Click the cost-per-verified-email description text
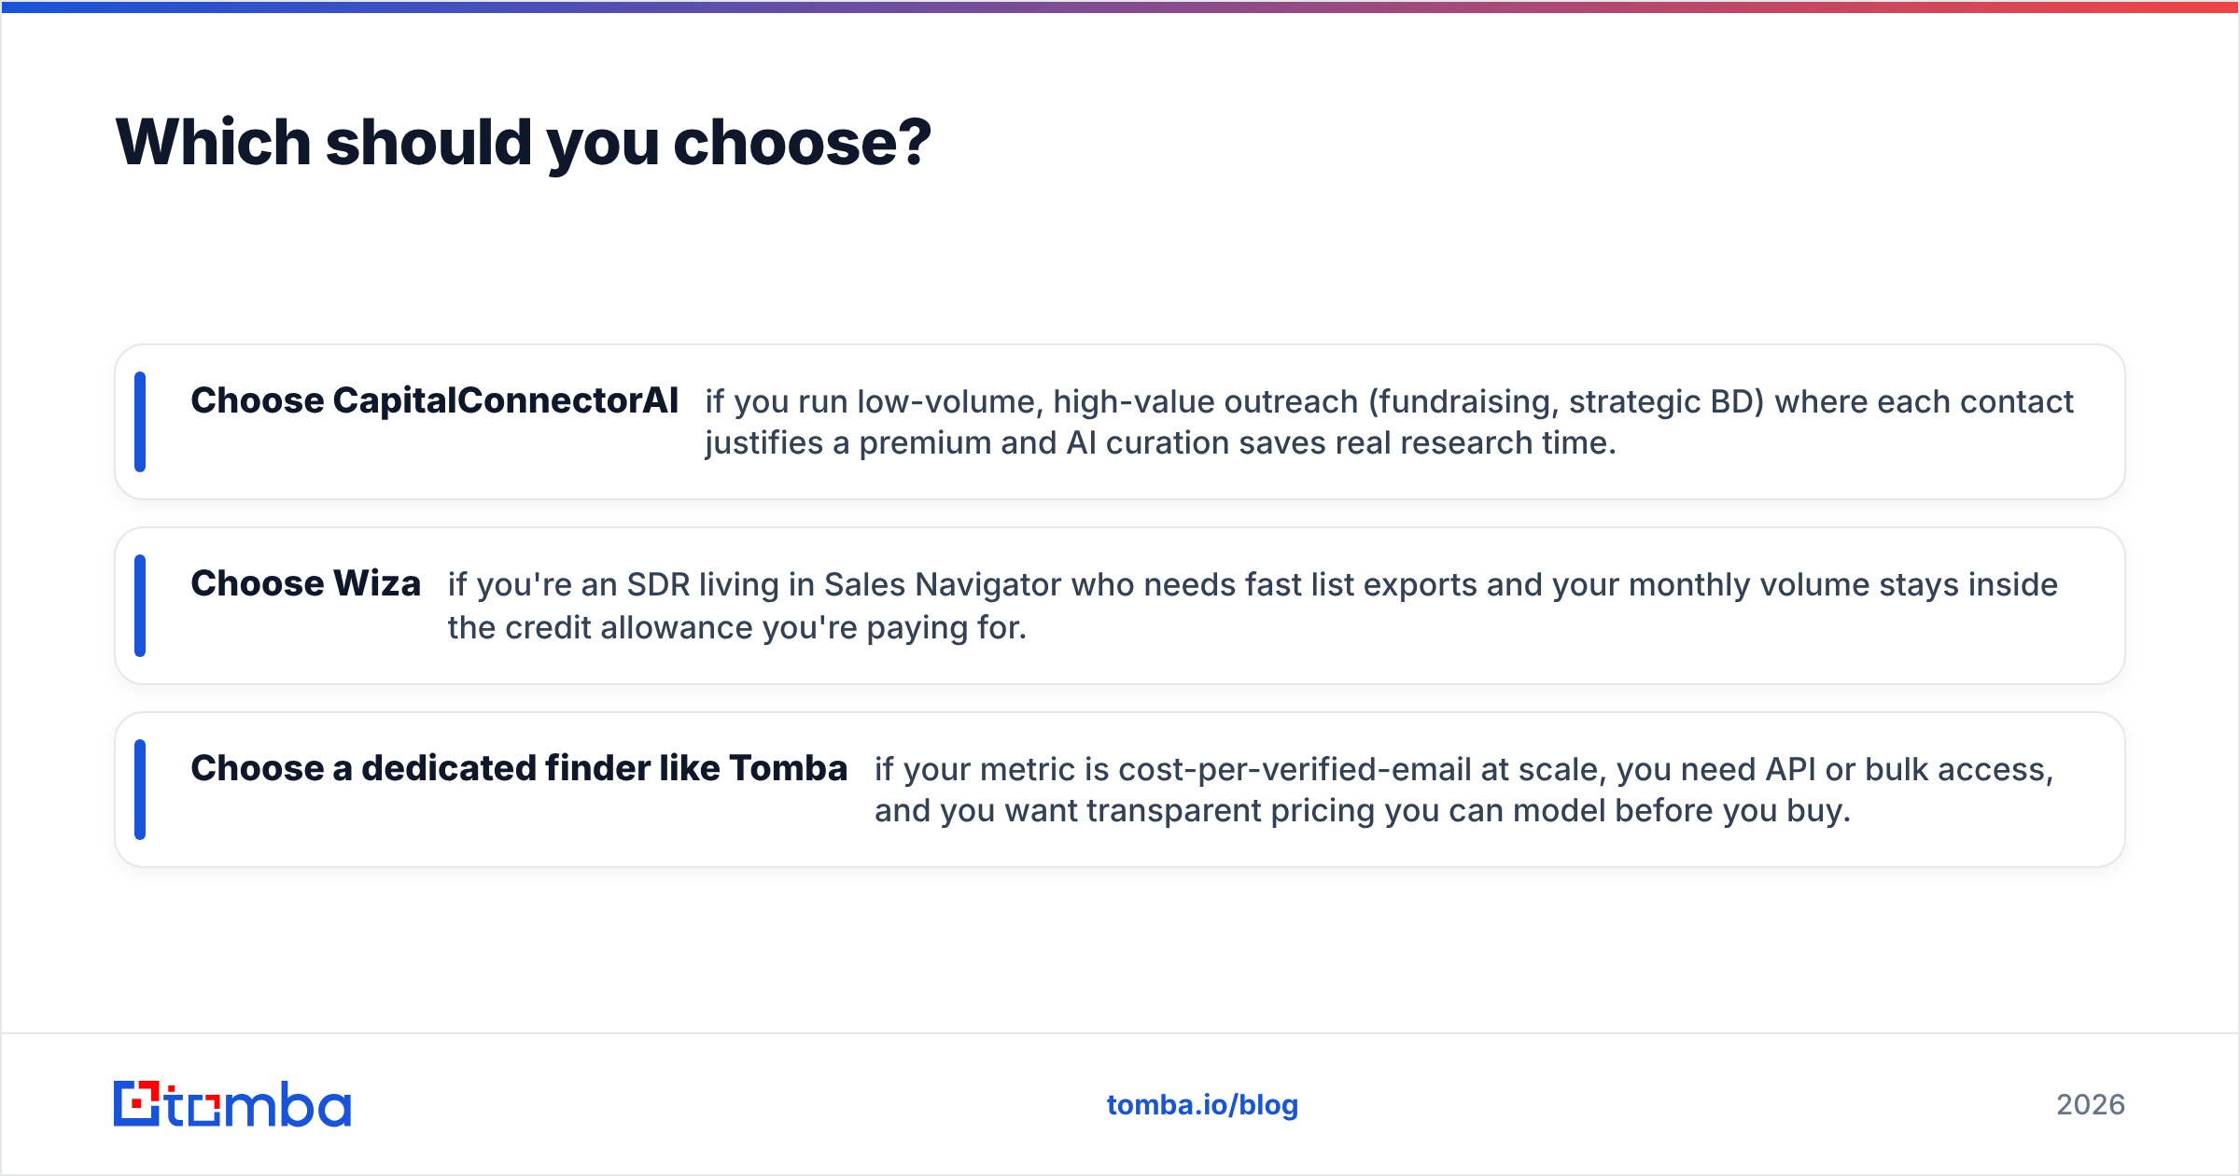 1464,790
